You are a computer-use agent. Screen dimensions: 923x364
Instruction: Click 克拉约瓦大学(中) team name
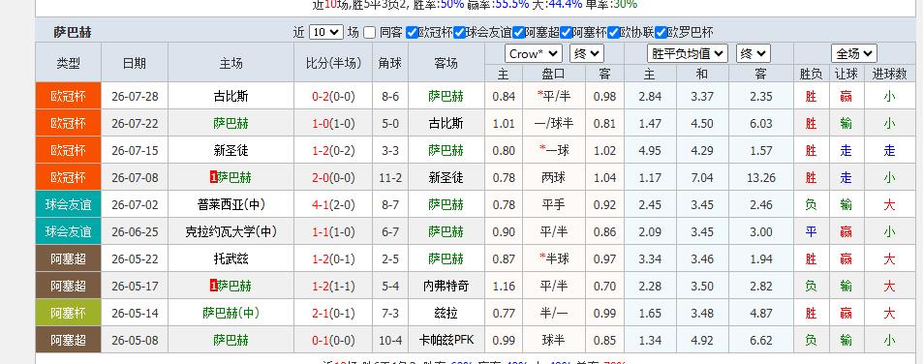pyautogui.click(x=231, y=231)
